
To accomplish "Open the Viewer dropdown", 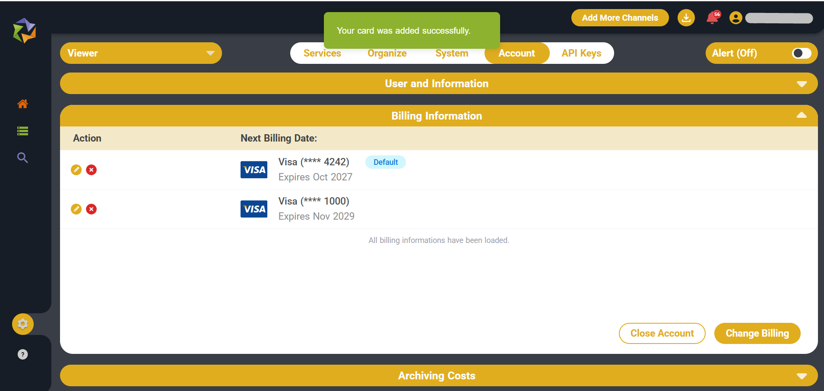I will click(141, 53).
